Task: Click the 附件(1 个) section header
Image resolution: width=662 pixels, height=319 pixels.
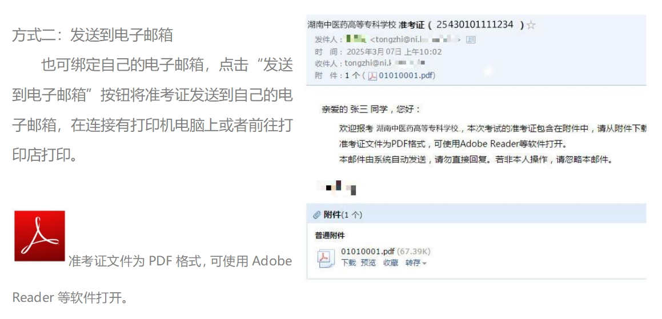Action: click(343, 215)
